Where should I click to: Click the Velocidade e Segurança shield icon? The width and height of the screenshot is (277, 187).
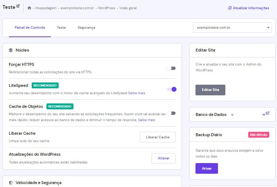[11, 183]
